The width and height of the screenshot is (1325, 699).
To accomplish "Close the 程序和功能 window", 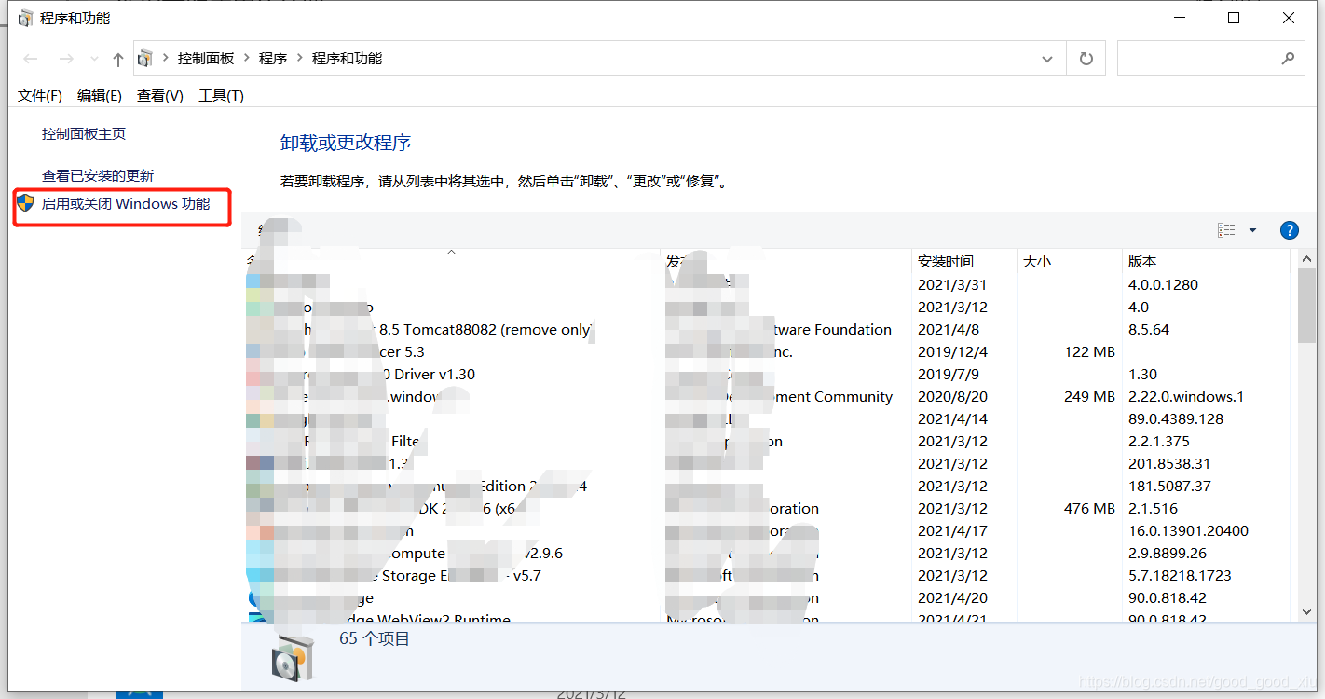I will 1289,18.
